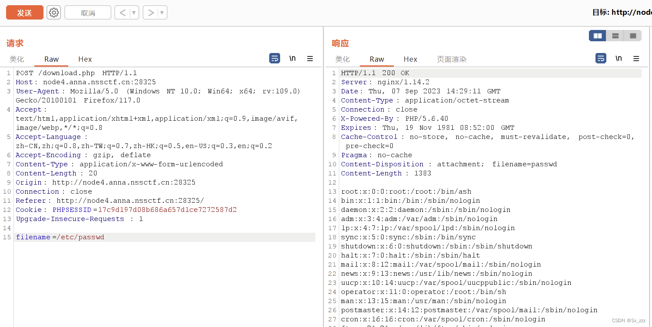
Task: Toggle \n non-printable characters in request panel
Action: [293, 59]
